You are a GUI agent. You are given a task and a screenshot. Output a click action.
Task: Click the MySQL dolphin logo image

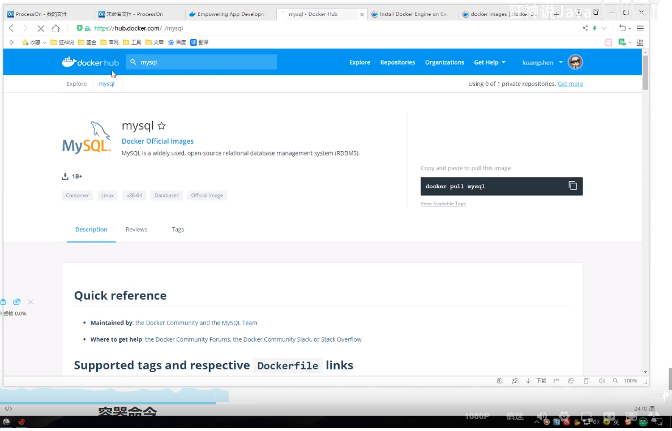pyautogui.click(x=87, y=137)
